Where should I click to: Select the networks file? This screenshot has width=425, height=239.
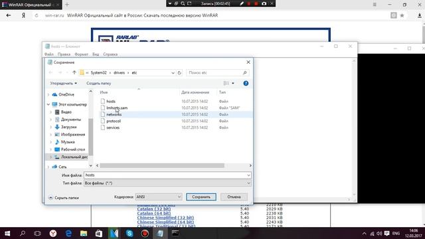click(x=114, y=114)
